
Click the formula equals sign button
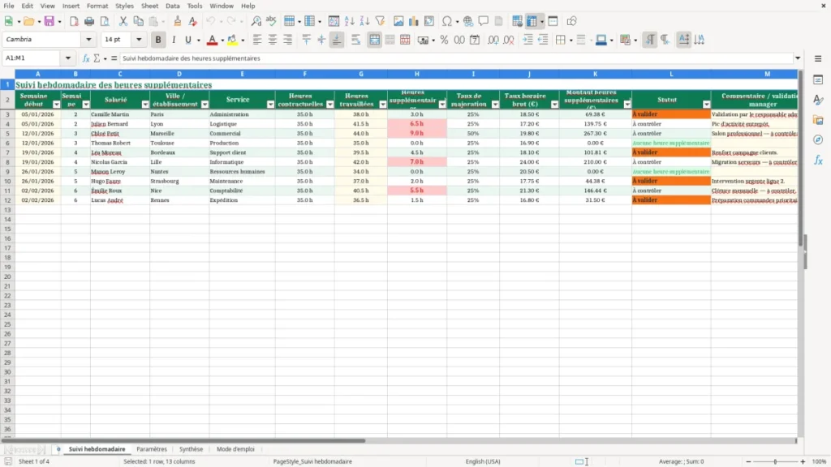(114, 58)
